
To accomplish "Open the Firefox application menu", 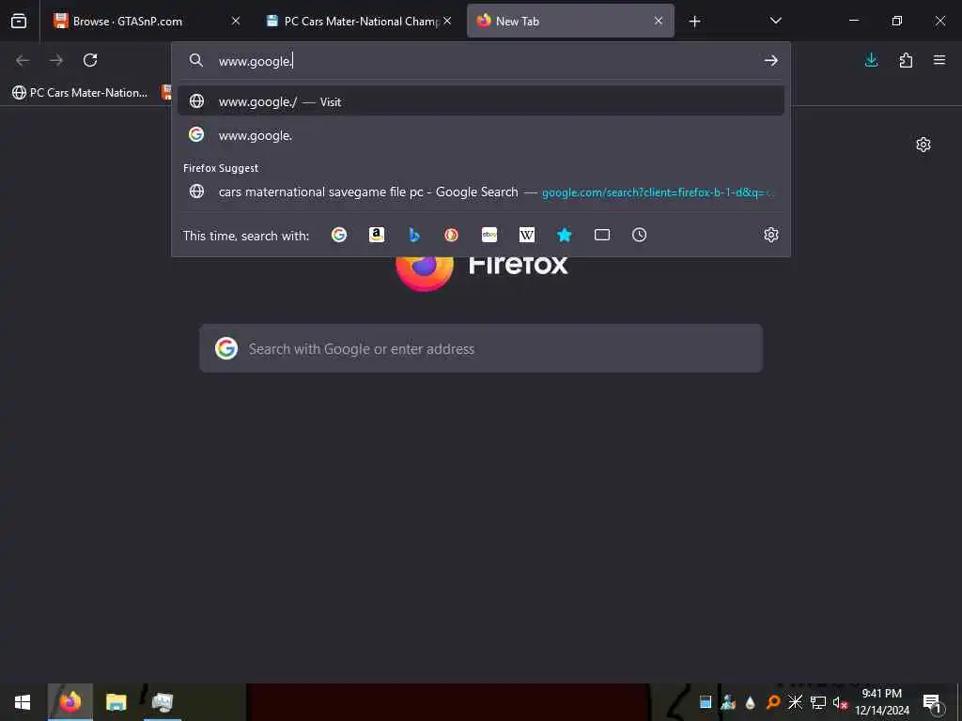I will pyautogui.click(x=939, y=60).
